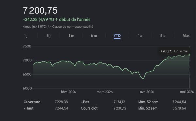This screenshot has height=121, width=196.
Task: Click the 7 200,75 lun. 4 mai tooltip
Action: (x=174, y=51)
